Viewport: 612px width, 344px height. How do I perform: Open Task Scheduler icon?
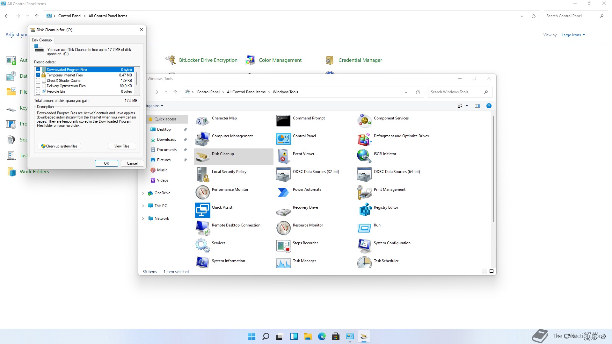[x=364, y=262]
